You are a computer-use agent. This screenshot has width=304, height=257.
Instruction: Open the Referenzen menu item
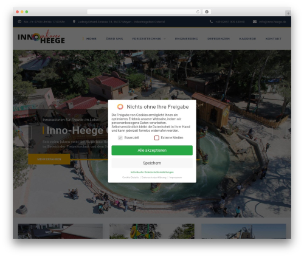click(218, 39)
